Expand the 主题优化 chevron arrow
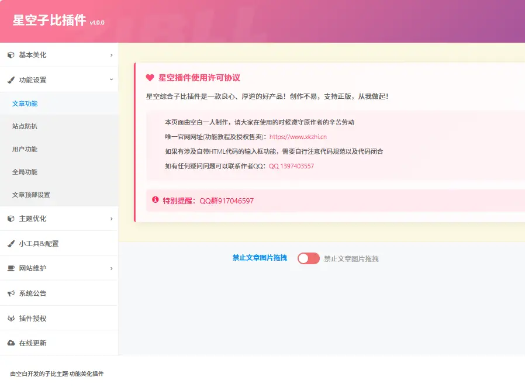Viewport: 525px width, 387px height. coord(111,219)
